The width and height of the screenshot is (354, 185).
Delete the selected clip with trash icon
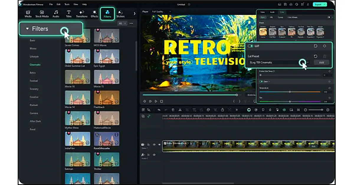173,110
